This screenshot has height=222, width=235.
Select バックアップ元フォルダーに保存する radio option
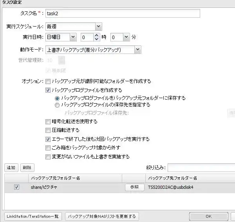[57, 98]
